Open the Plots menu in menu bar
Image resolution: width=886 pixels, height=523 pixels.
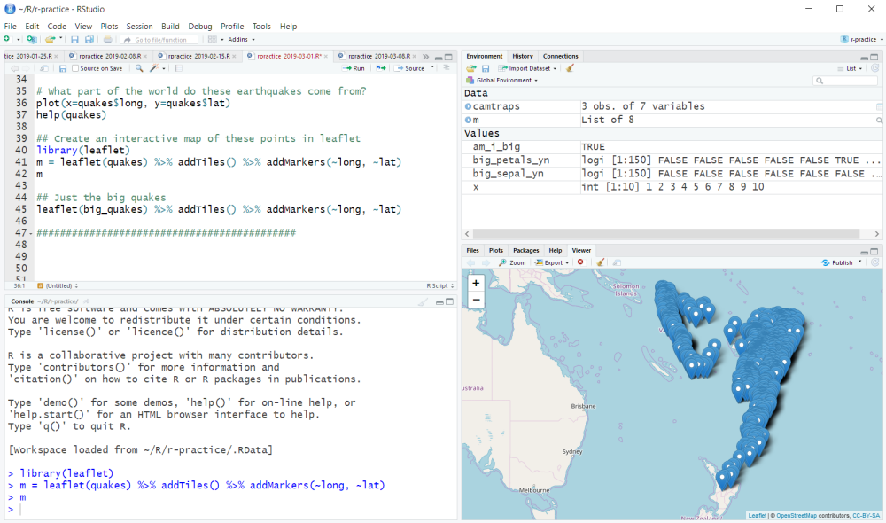[x=109, y=26]
